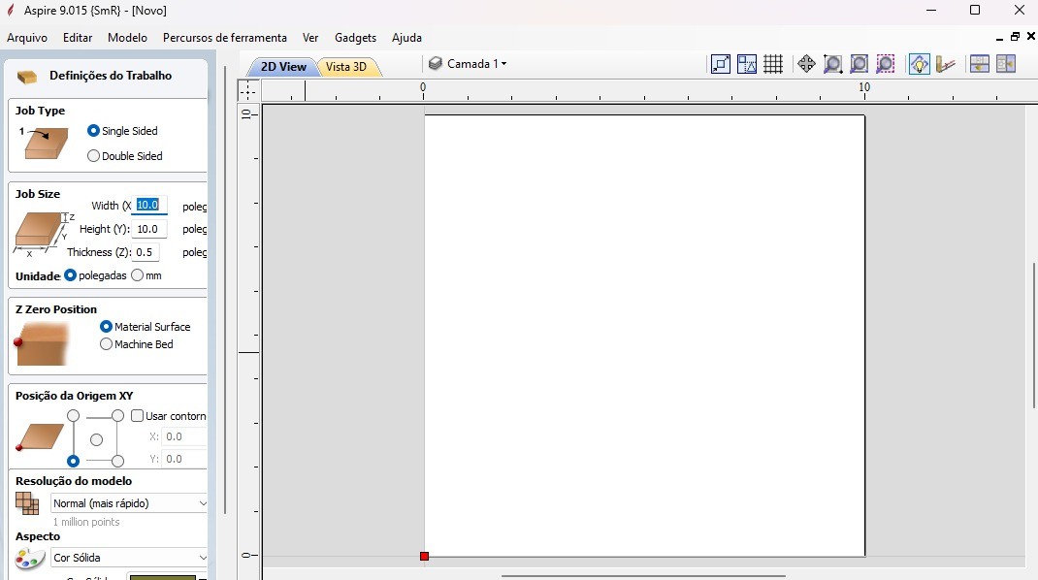Switch to the 2D View tab

point(283,67)
